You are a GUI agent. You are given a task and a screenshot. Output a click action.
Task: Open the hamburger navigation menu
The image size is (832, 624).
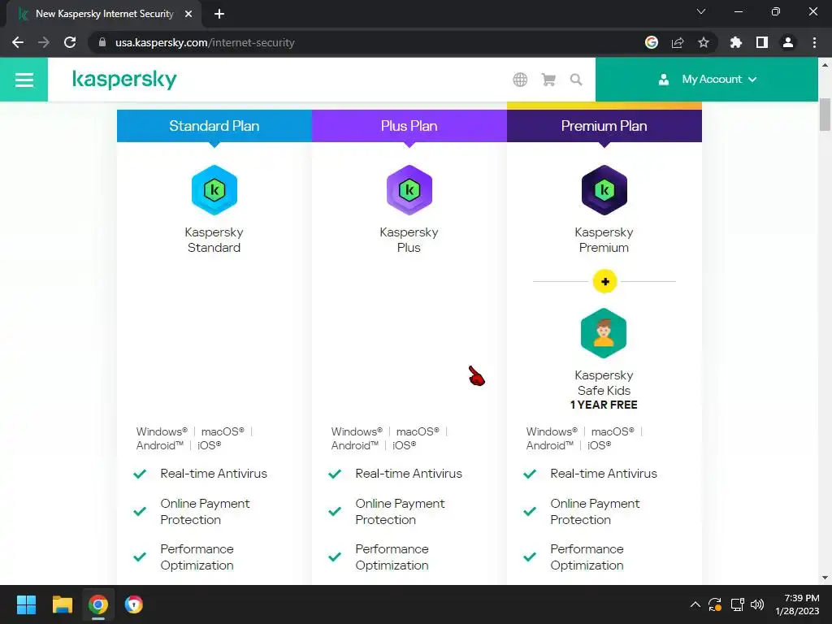coord(24,80)
